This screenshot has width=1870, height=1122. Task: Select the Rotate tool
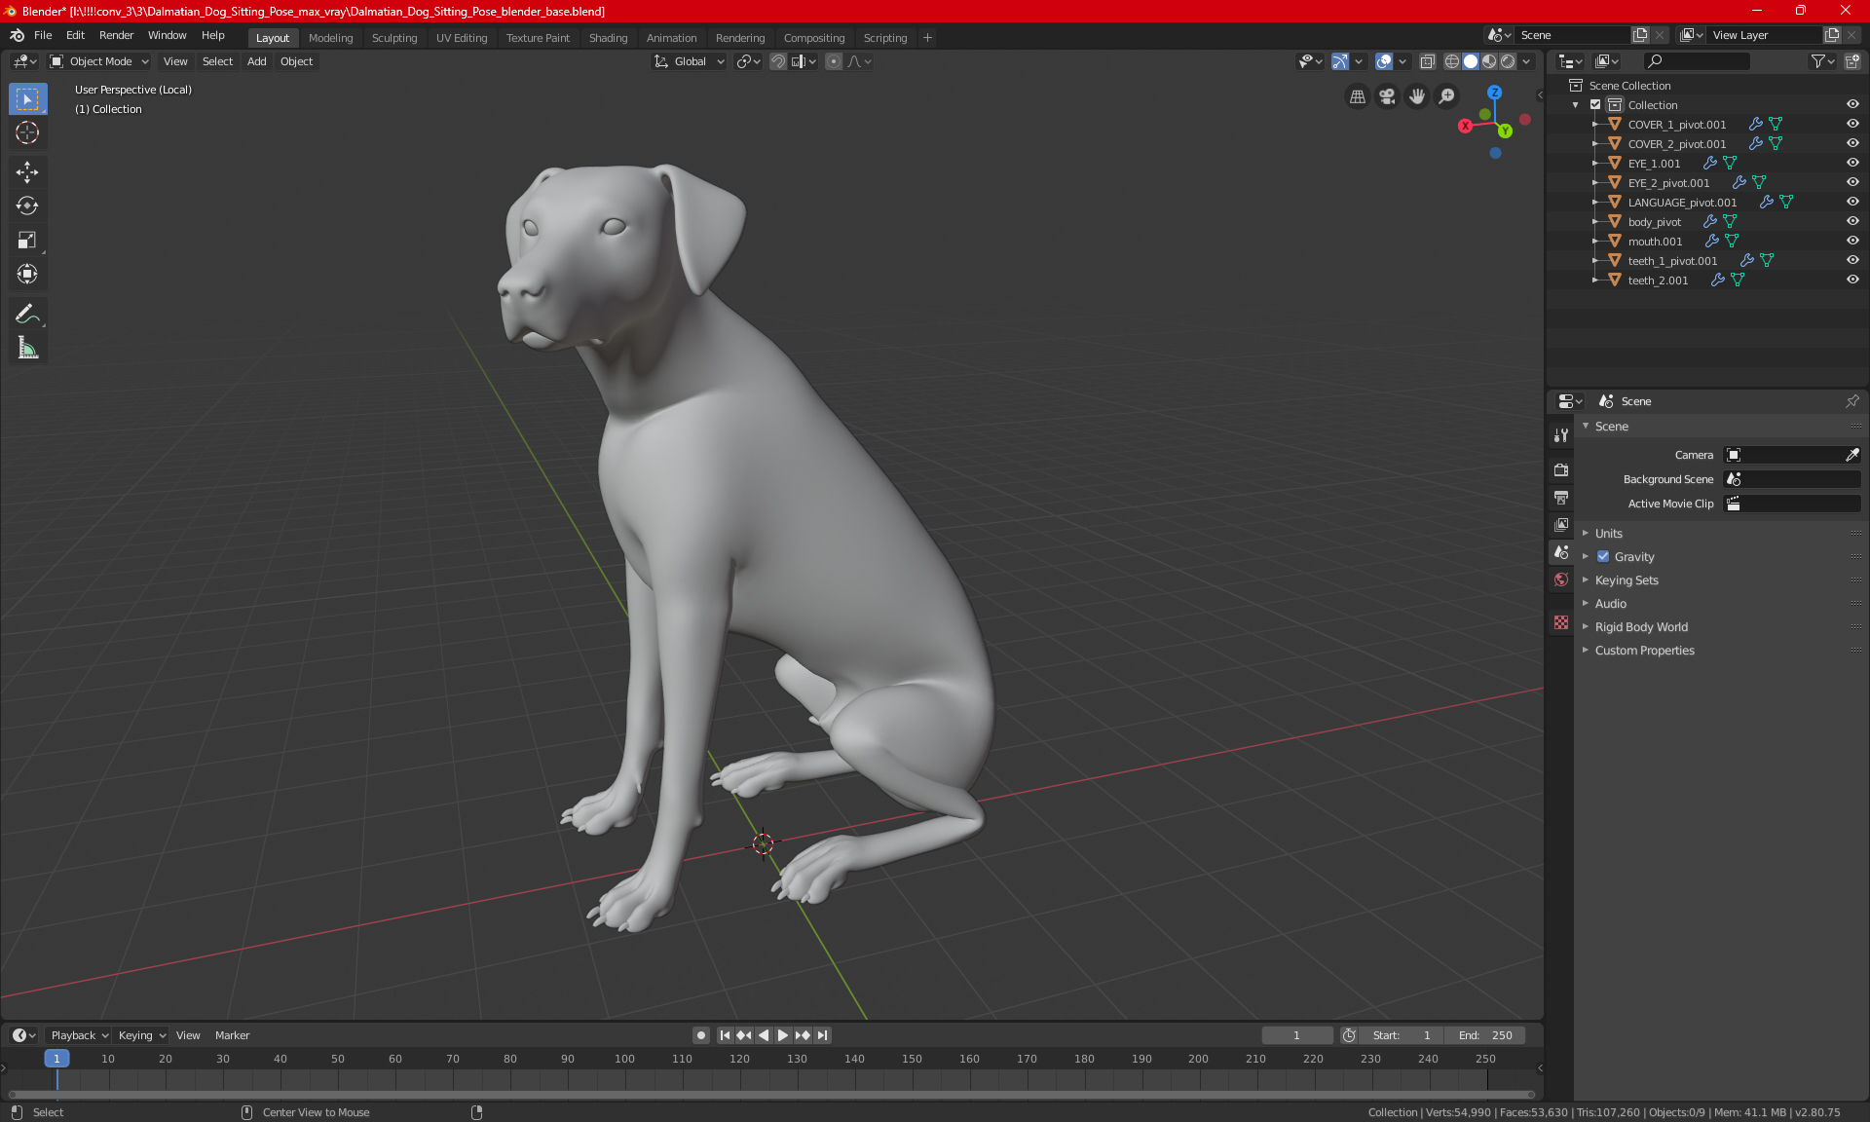(x=27, y=206)
